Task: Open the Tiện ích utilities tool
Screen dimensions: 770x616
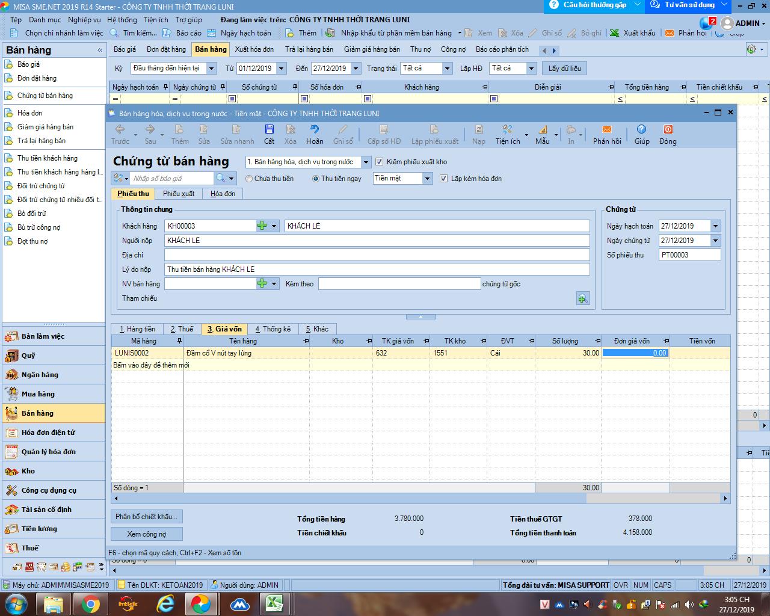Action: pos(507,130)
